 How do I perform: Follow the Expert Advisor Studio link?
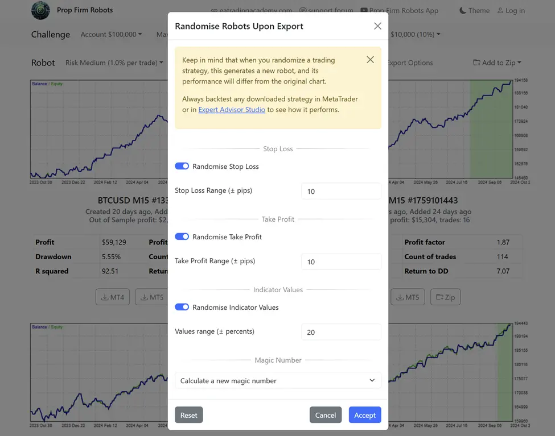tap(232, 109)
